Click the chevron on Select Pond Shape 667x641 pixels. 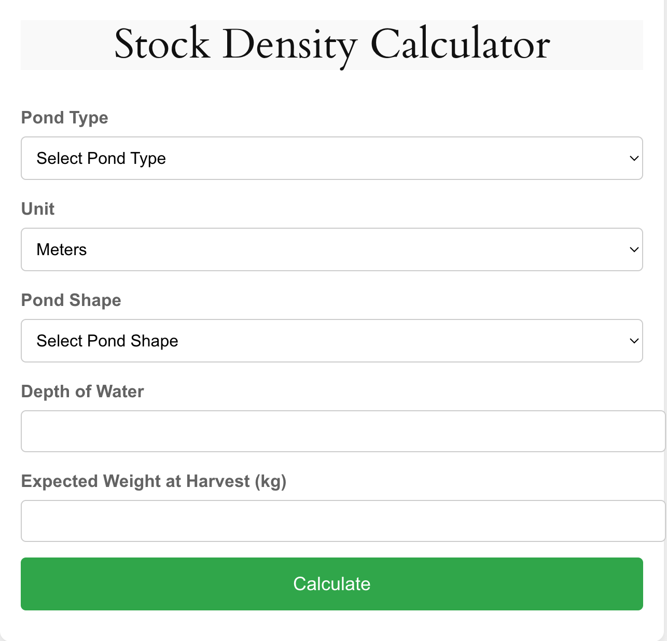point(633,341)
